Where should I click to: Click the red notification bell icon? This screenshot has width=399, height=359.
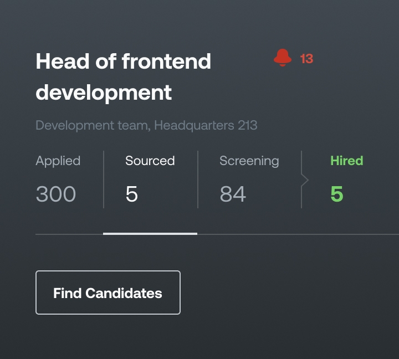pos(283,58)
